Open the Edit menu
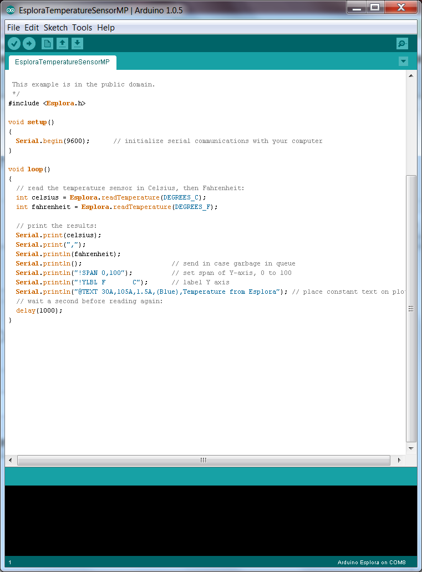Viewport: 422px width, 572px height. 32,28
